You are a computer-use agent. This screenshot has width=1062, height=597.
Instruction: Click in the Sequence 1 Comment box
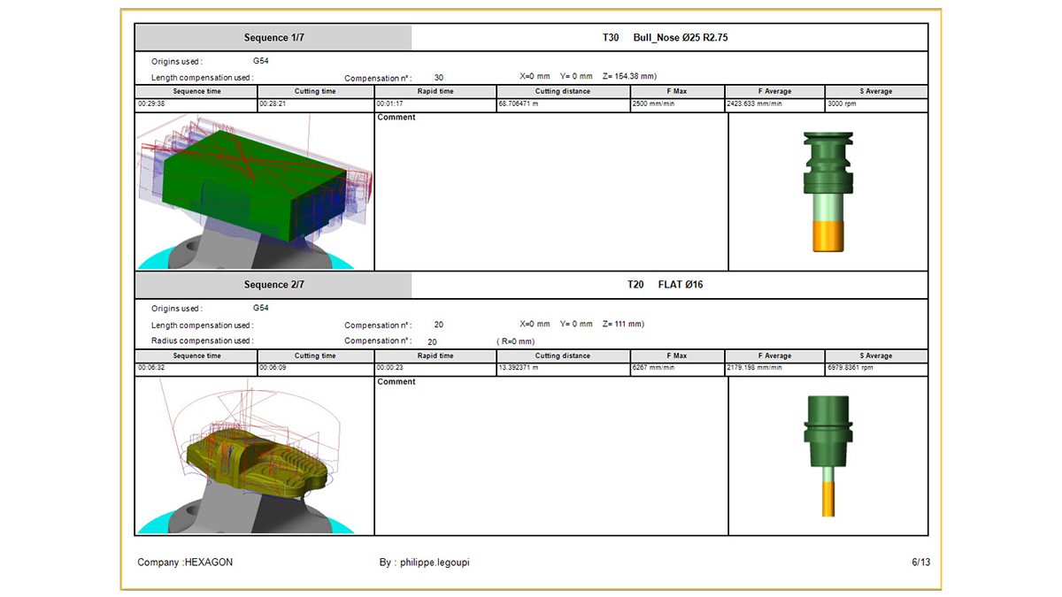[550, 191]
